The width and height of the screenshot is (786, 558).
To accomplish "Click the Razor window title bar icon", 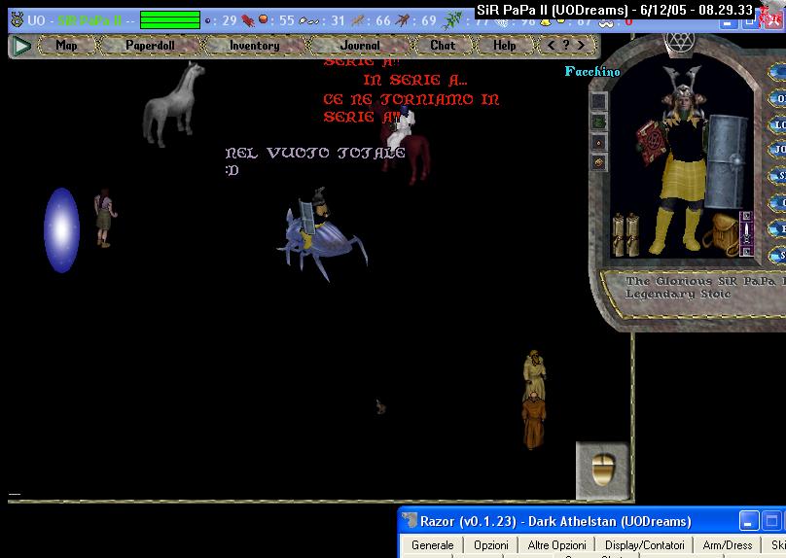I will click(410, 521).
